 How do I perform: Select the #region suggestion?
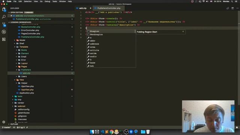111,31
